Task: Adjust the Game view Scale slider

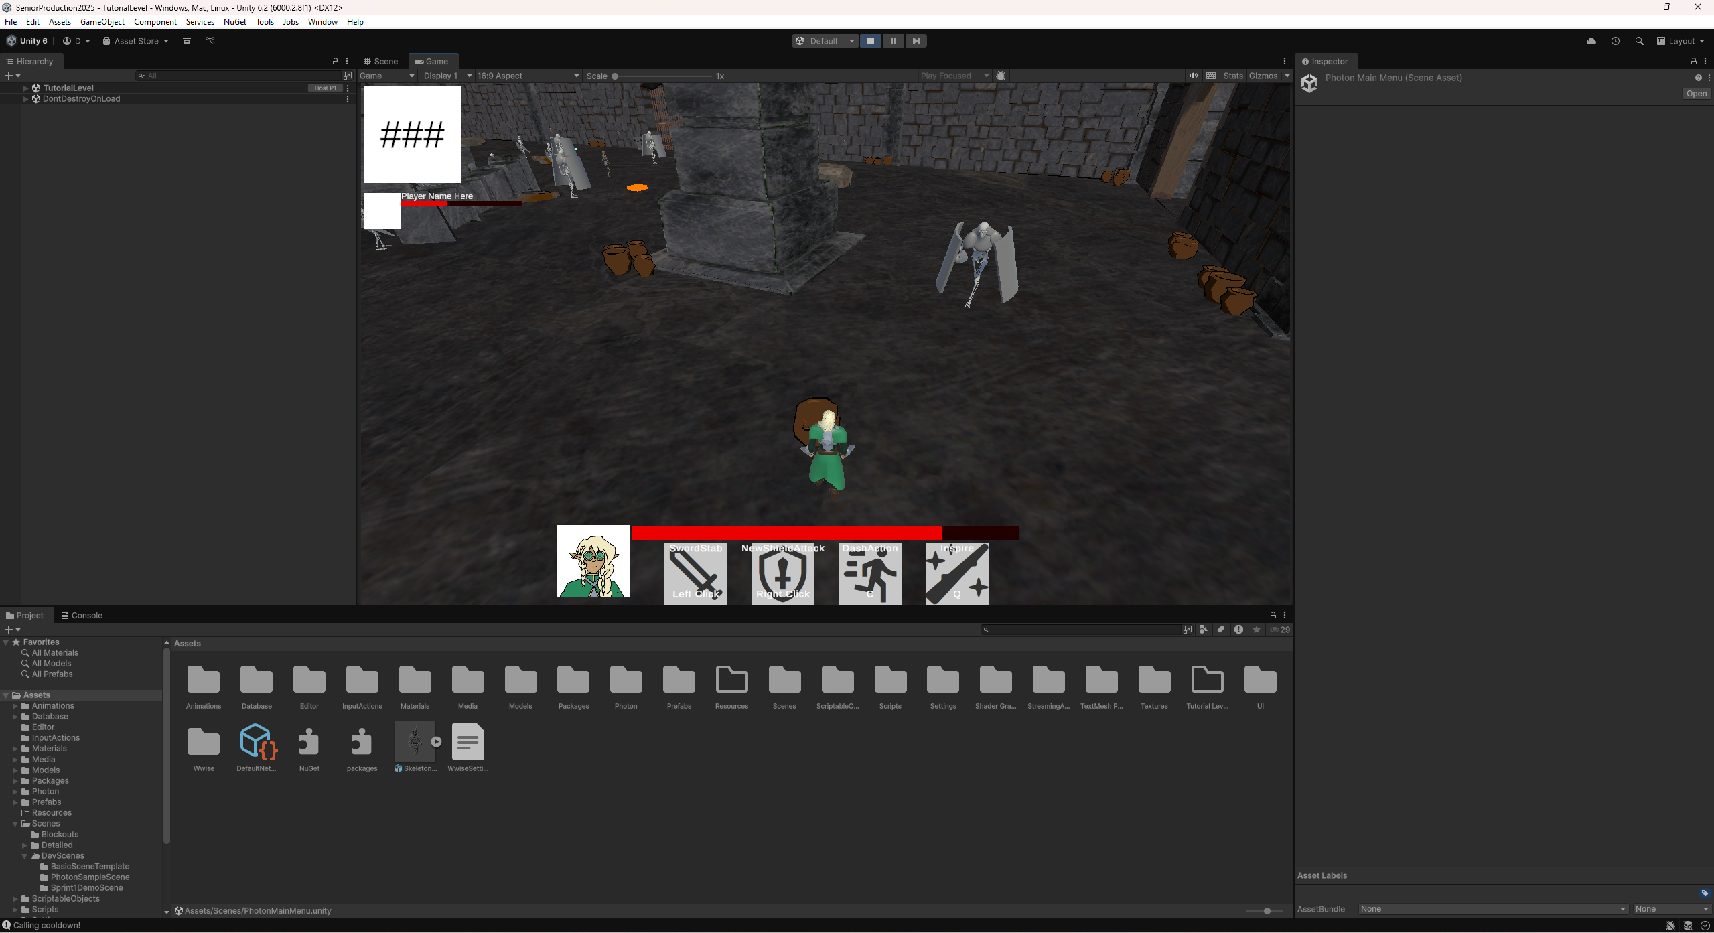Action: [x=615, y=76]
